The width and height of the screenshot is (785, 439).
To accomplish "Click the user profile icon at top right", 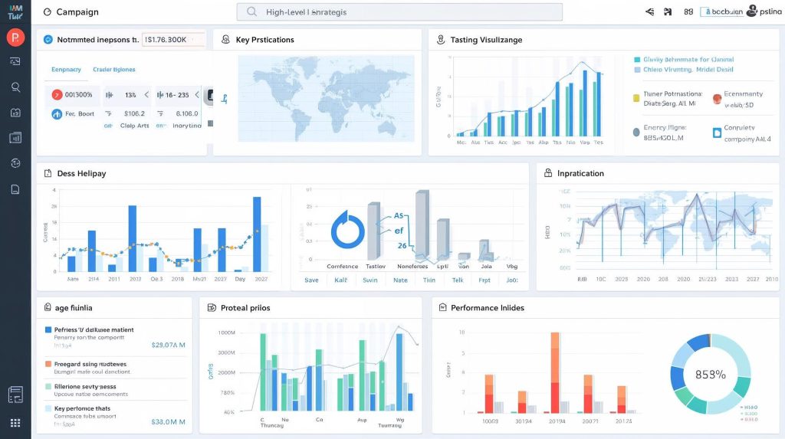I will (x=751, y=11).
